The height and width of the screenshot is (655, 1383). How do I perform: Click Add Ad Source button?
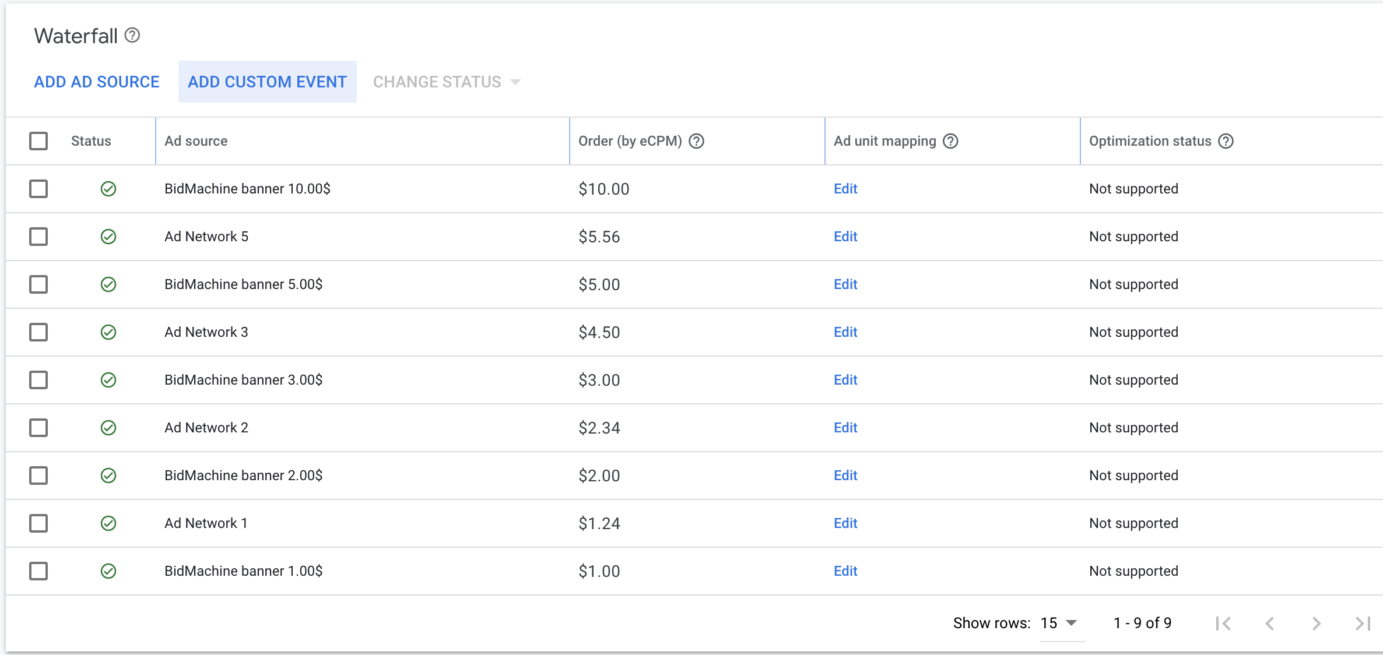pyautogui.click(x=97, y=82)
